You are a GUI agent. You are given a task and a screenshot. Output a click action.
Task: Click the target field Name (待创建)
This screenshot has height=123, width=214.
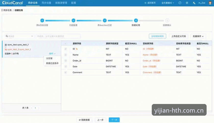(x=150, y=55)
